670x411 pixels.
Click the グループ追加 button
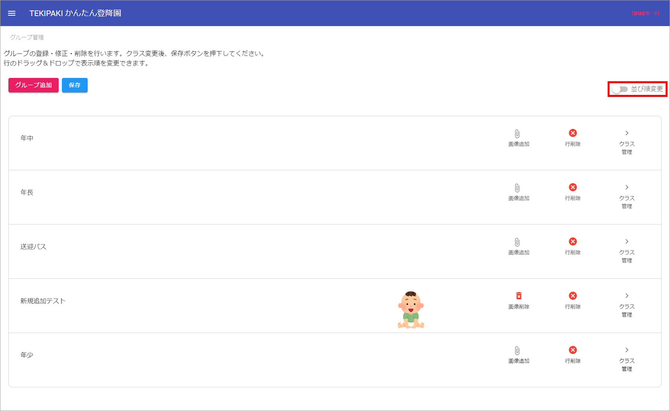tap(33, 85)
